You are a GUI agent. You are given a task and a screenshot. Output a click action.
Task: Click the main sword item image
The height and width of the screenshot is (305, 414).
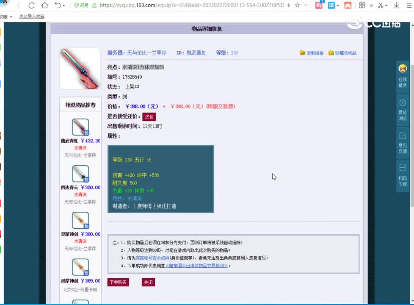(x=80, y=69)
